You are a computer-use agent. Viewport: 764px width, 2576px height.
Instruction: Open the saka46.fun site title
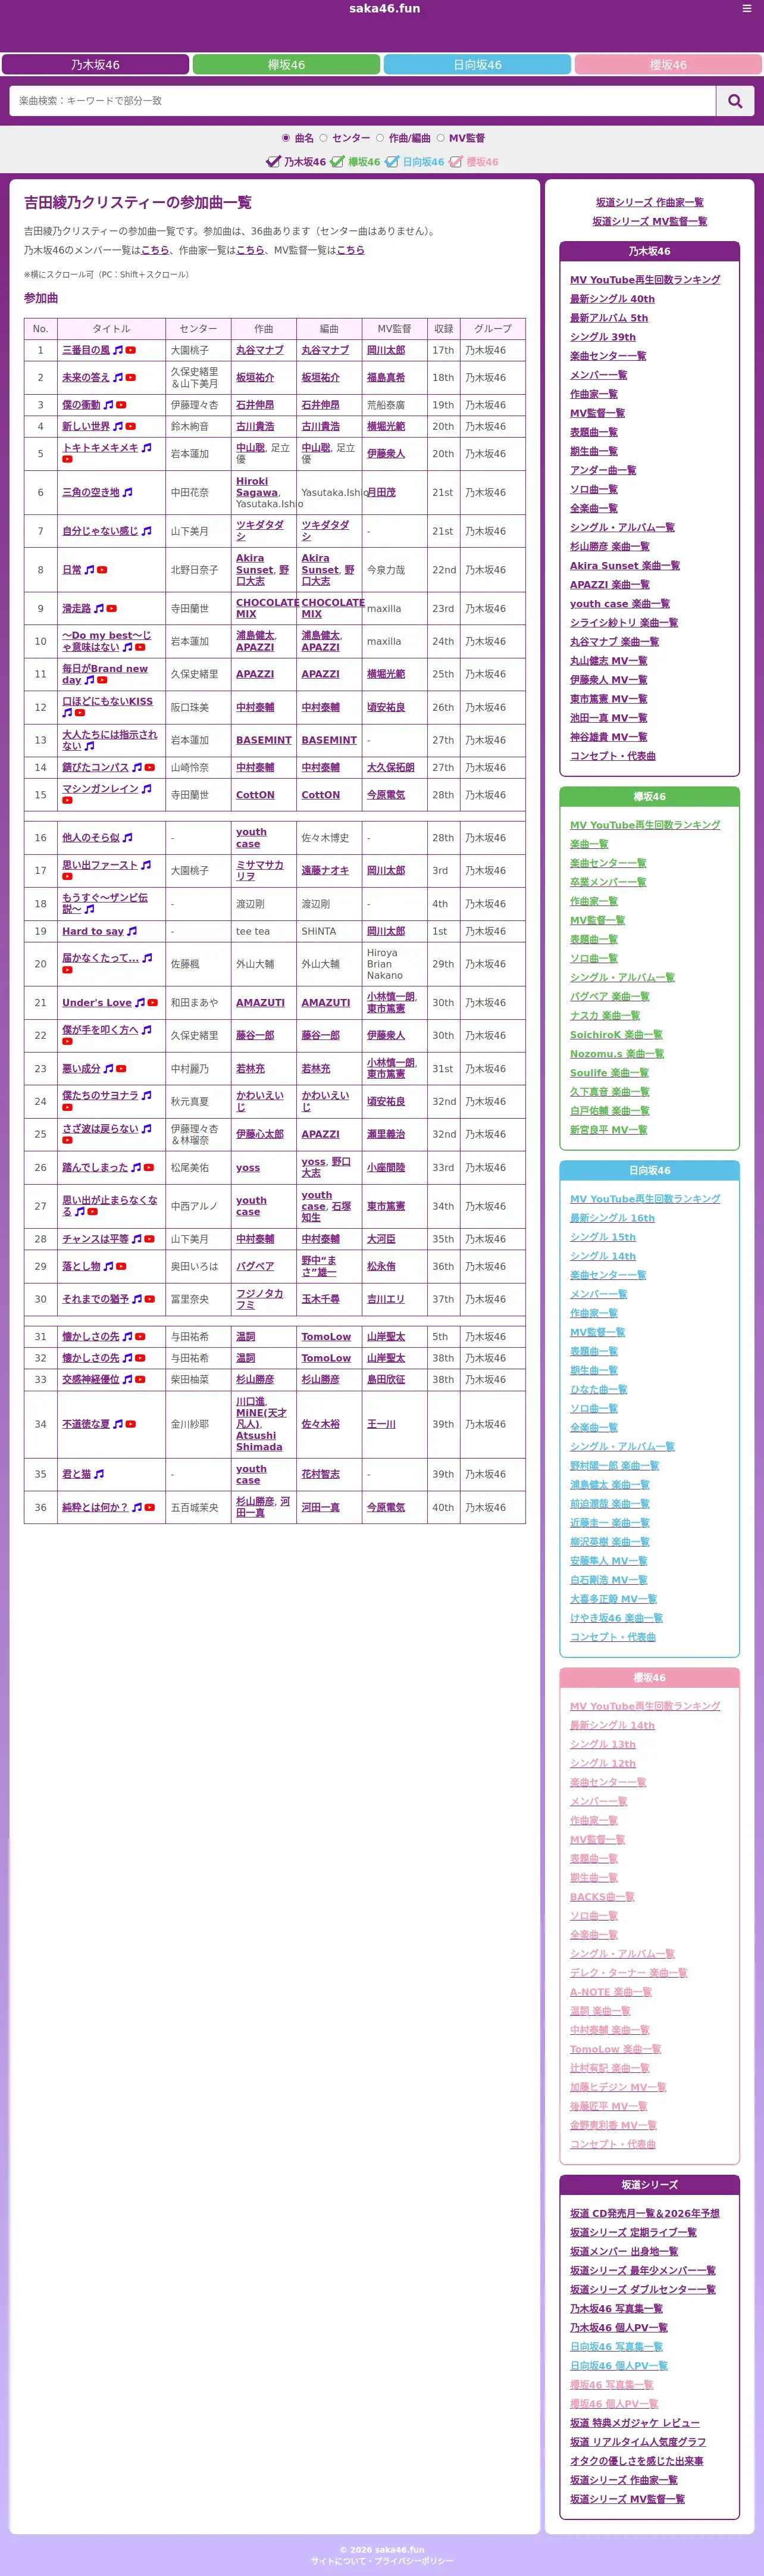(384, 9)
